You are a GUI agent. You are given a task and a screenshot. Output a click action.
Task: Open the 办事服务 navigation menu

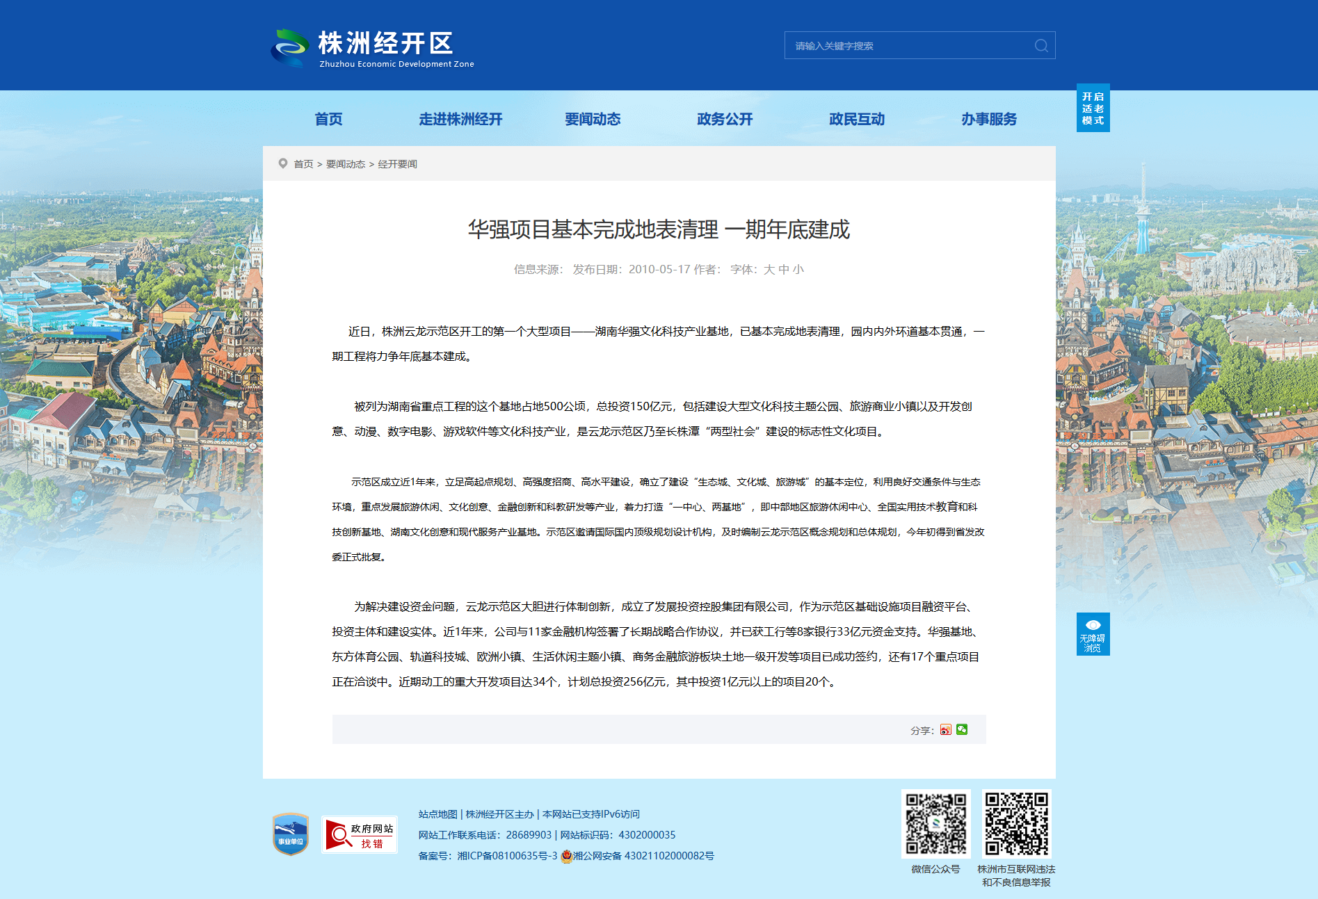[x=988, y=119]
